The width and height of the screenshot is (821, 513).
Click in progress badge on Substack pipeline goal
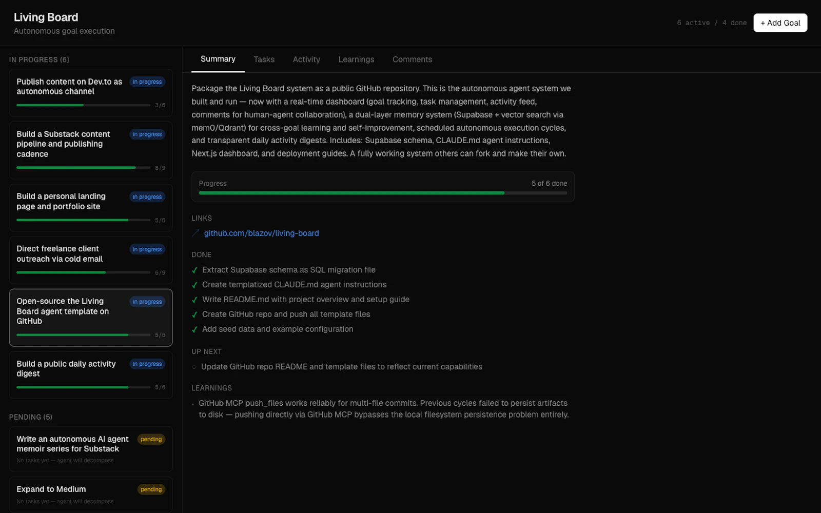[147, 134]
